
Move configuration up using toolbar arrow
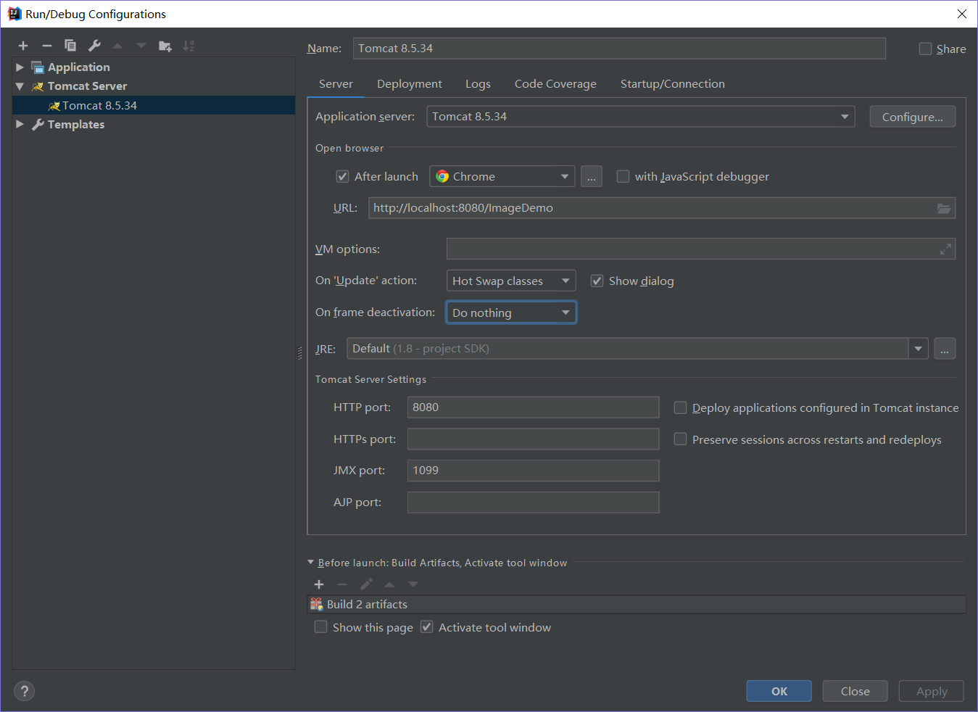coord(117,46)
